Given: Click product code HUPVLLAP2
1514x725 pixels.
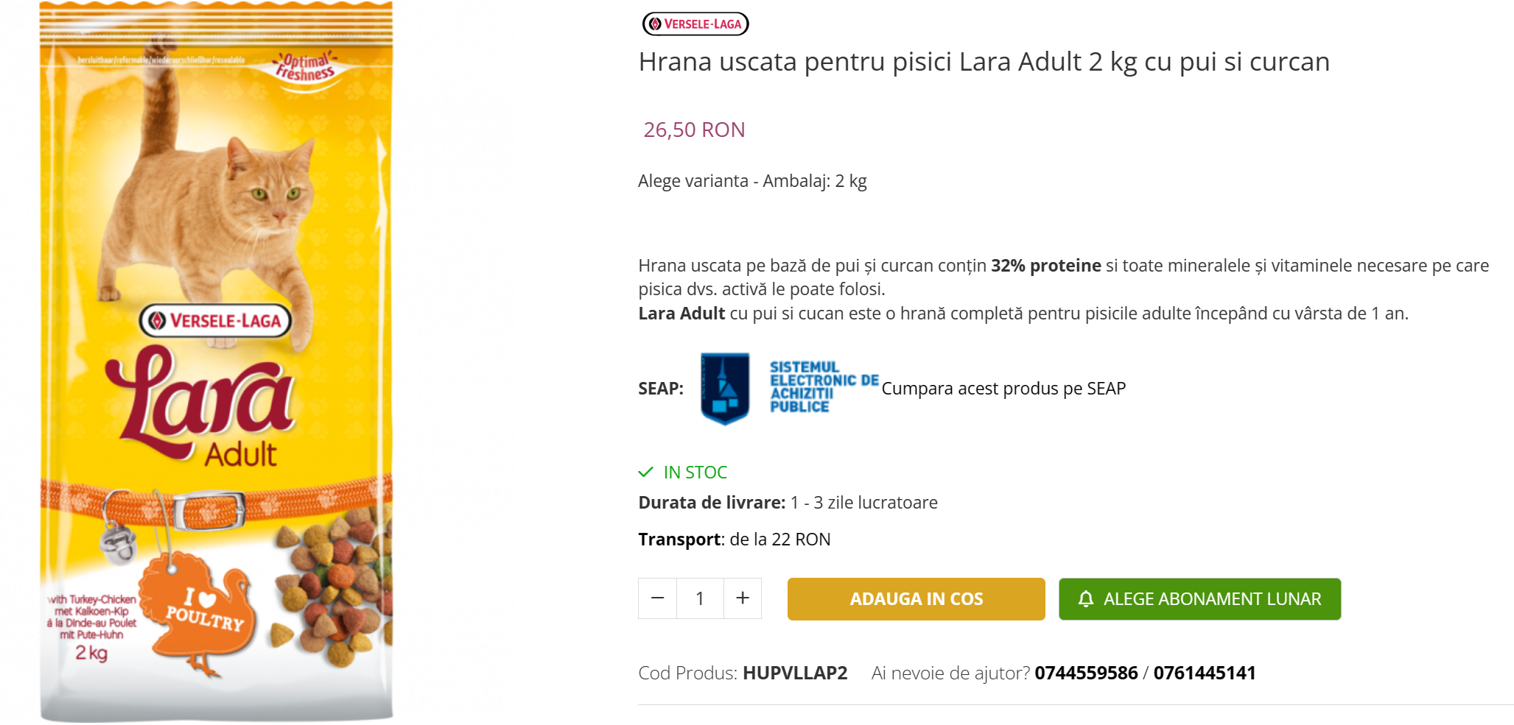Looking at the screenshot, I should pyautogui.click(x=795, y=673).
